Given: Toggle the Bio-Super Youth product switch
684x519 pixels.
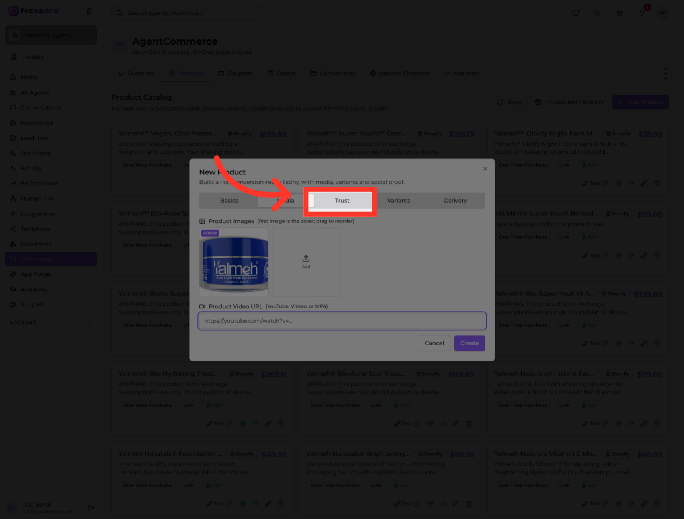Looking at the screenshot, I should click(x=631, y=343).
